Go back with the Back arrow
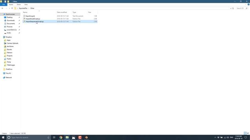The height and width of the screenshot is (140, 250). click(x=2, y=8)
